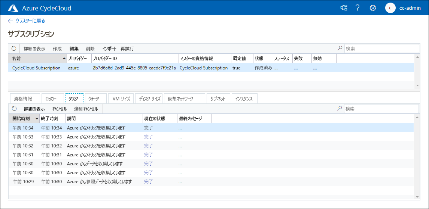Click 編集 to edit subscription
The image size is (429, 209).
point(74,49)
